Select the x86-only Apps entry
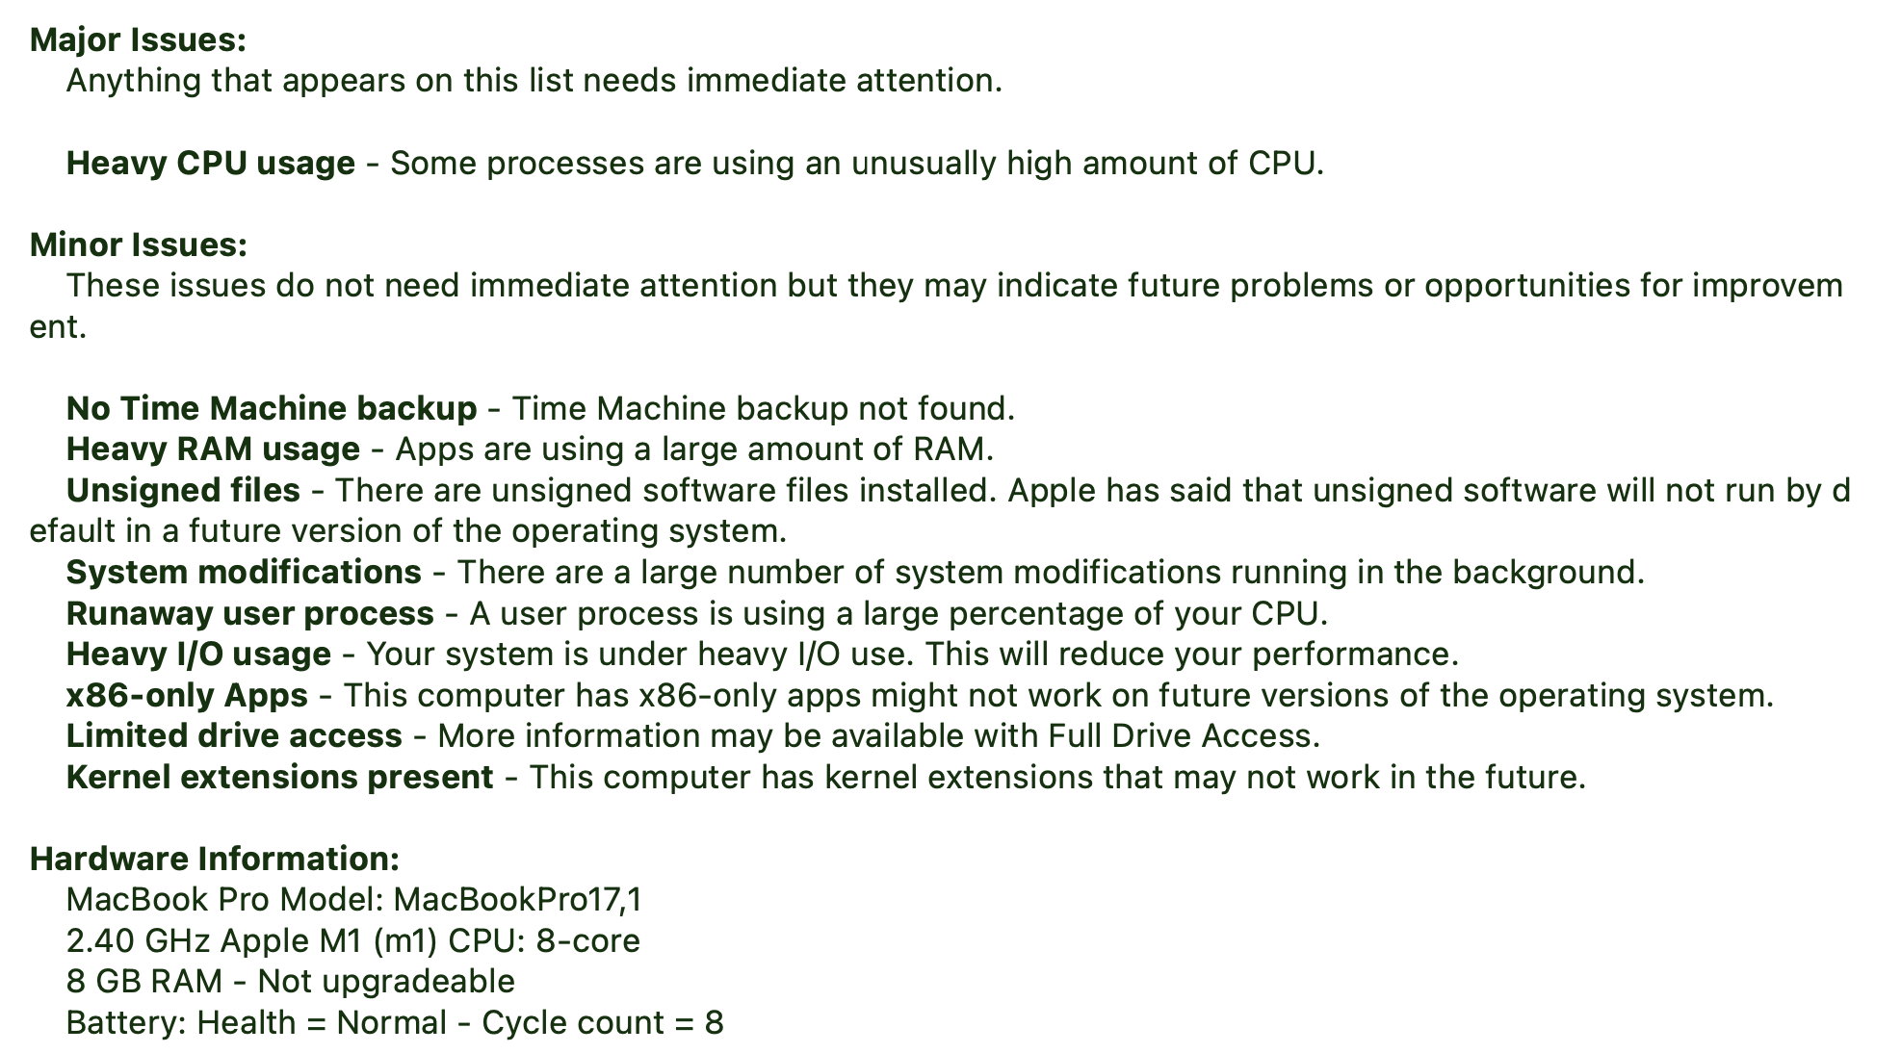1901x1053 pixels. pyautogui.click(x=187, y=696)
